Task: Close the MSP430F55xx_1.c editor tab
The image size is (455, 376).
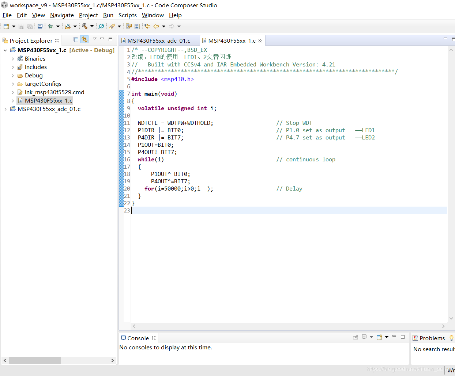Action: pos(260,41)
